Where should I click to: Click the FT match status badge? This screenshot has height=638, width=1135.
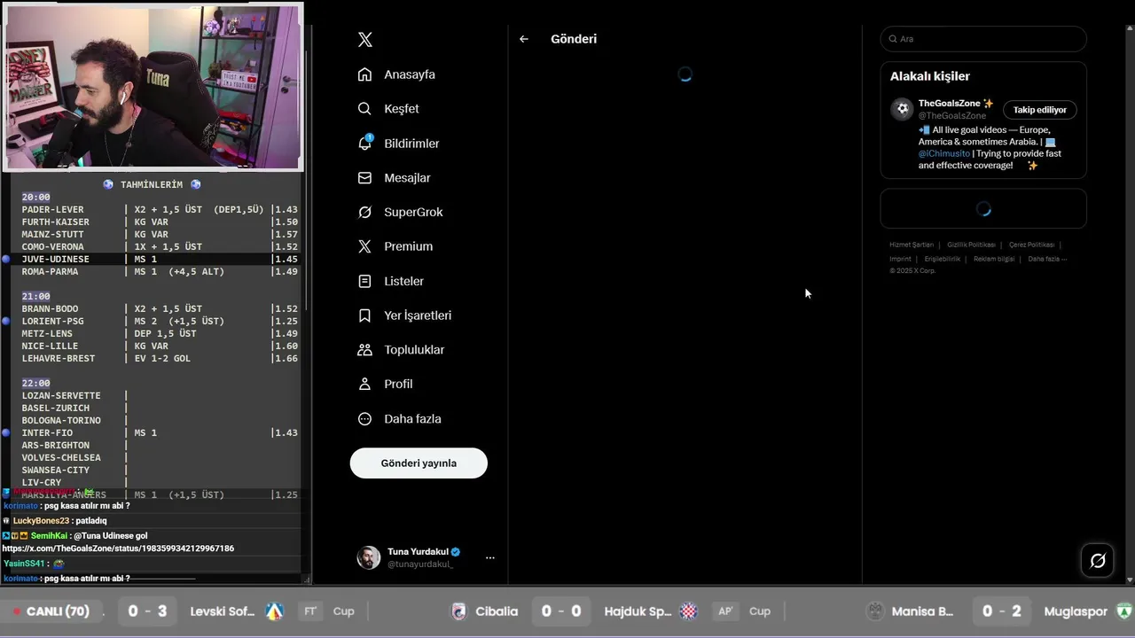point(311,611)
